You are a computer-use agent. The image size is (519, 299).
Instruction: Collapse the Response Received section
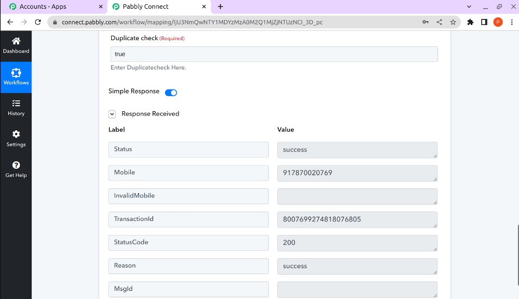click(112, 114)
